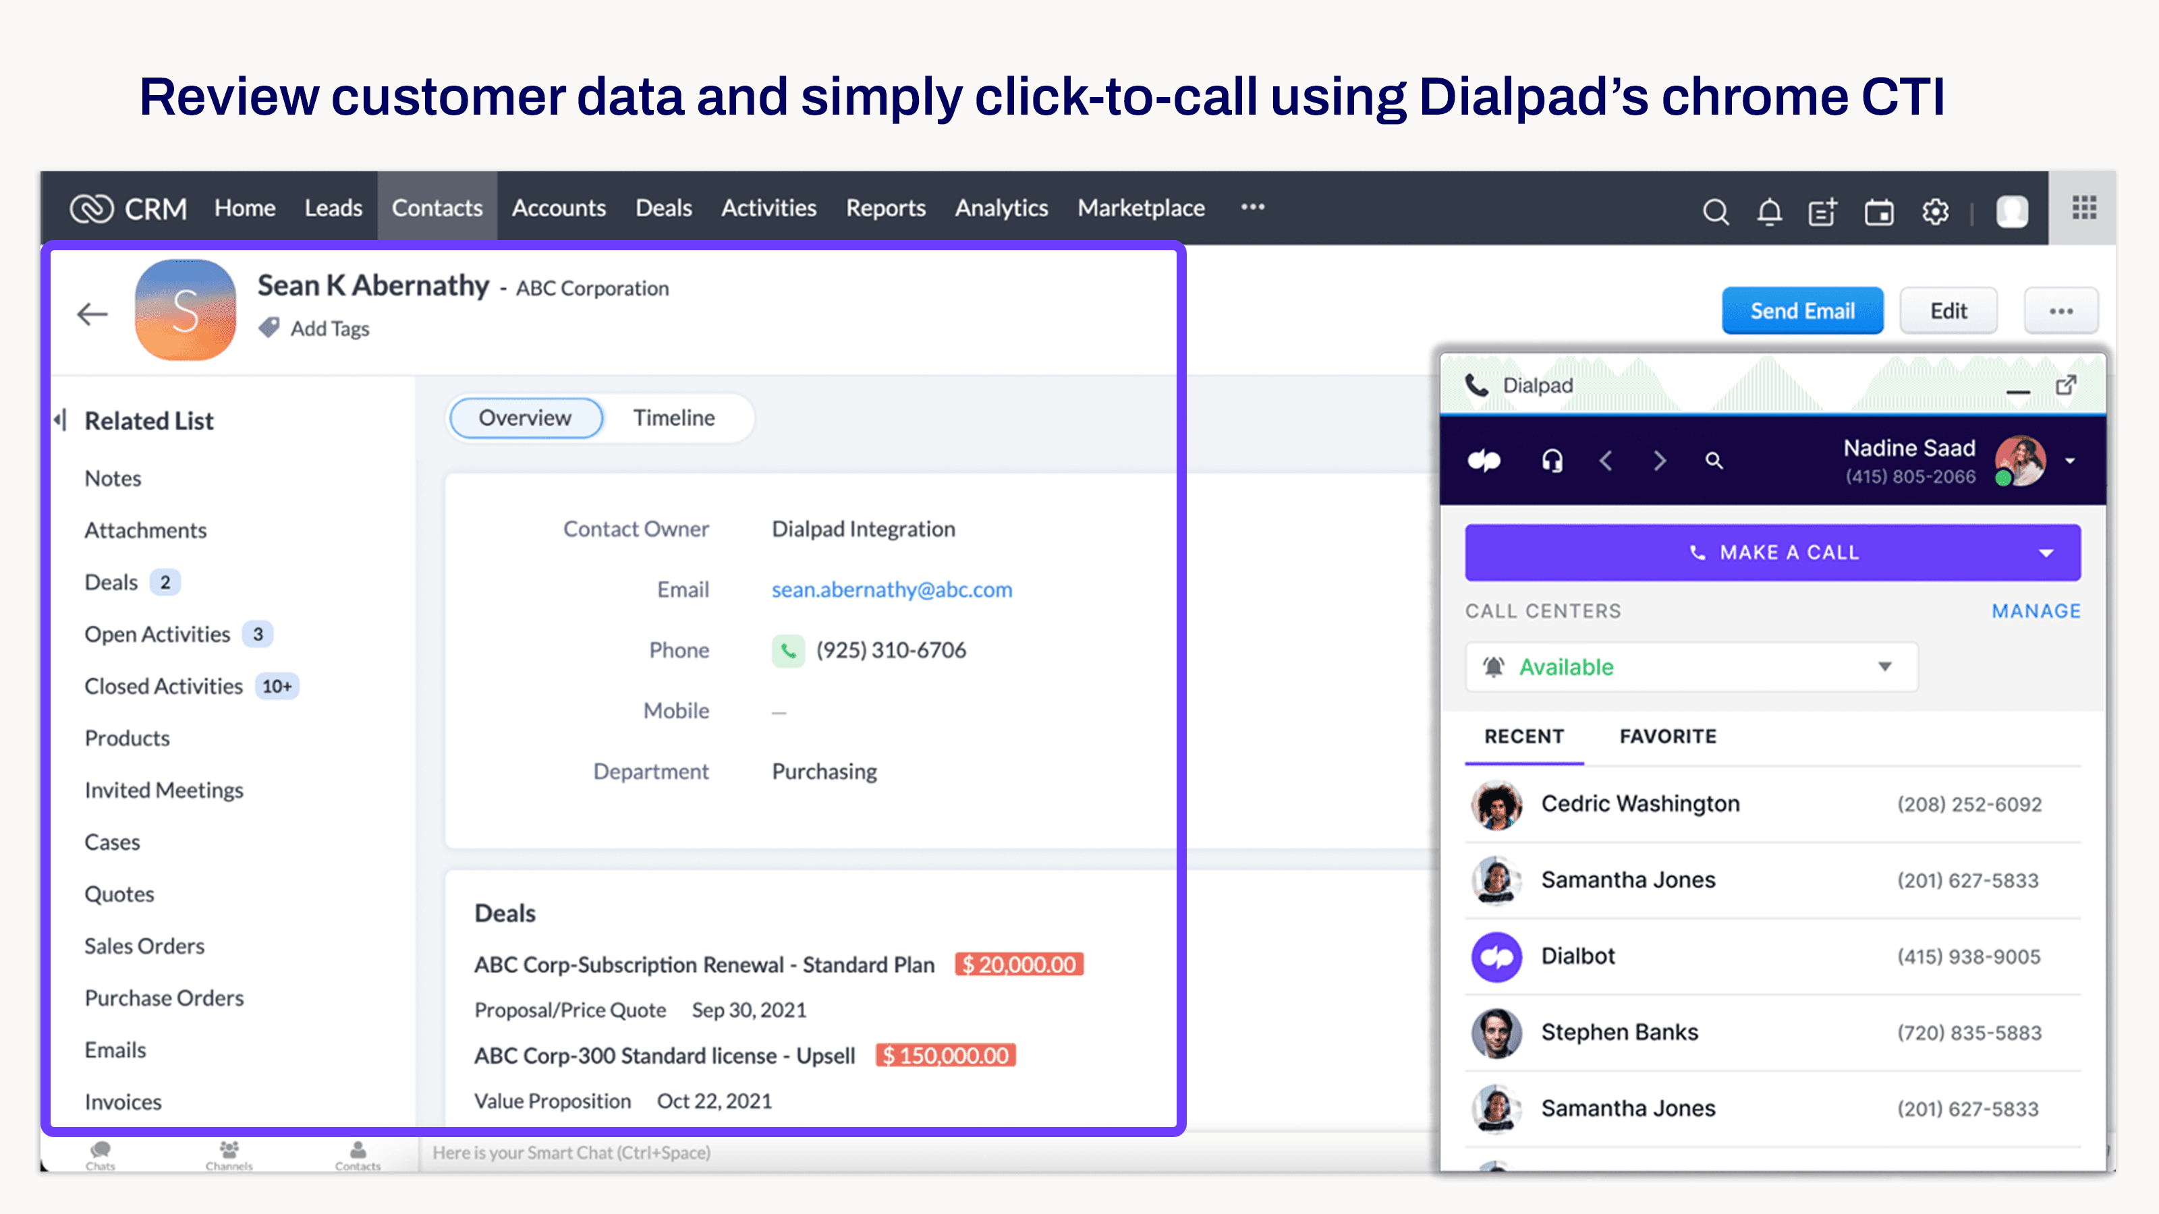Expand the MAKE A CALL dropdown arrow
This screenshot has width=2159, height=1214.
pyautogui.click(x=2049, y=552)
